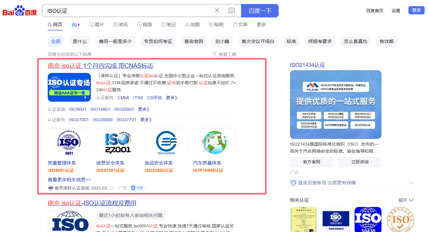
Task: Open the 搜索工具 filter
Action: [224, 54]
